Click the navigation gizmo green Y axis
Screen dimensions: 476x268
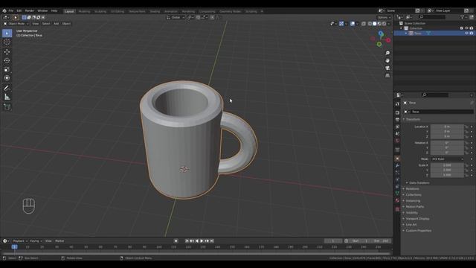coord(379,45)
